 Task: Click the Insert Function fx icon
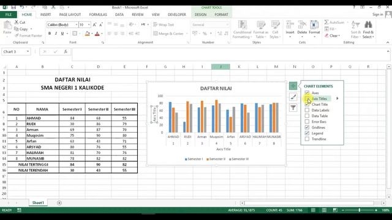66,51
